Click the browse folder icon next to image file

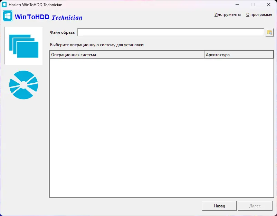[270, 32]
